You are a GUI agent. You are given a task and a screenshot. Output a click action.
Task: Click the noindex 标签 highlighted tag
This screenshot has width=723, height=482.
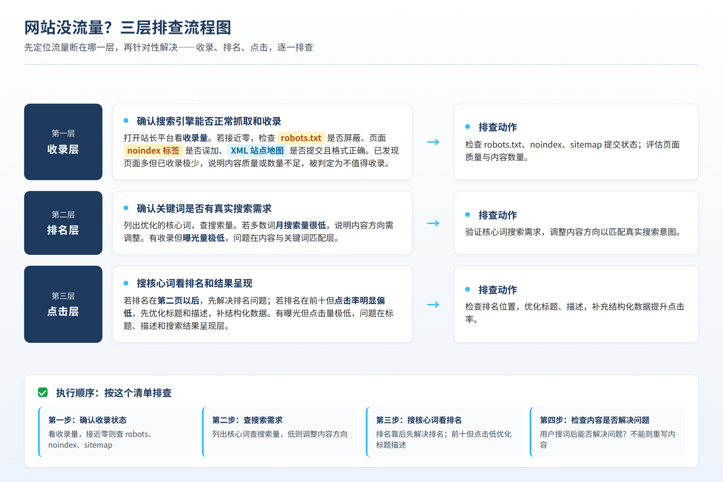coord(153,151)
